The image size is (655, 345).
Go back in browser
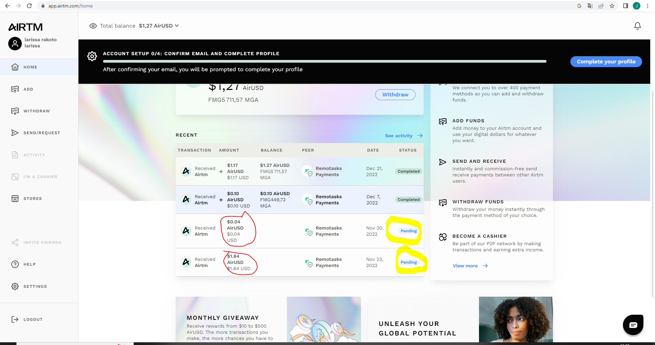point(8,6)
